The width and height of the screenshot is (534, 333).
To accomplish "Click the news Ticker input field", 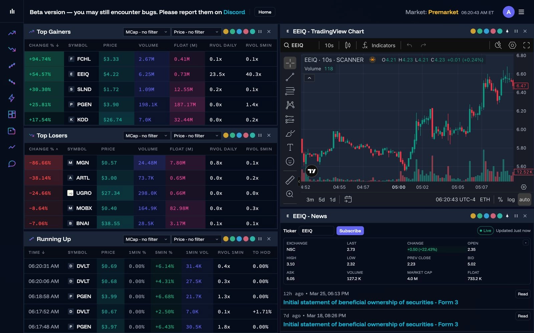I will pyautogui.click(x=316, y=231).
